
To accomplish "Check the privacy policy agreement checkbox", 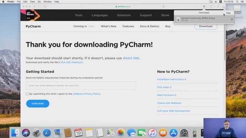I will point(27,94).
